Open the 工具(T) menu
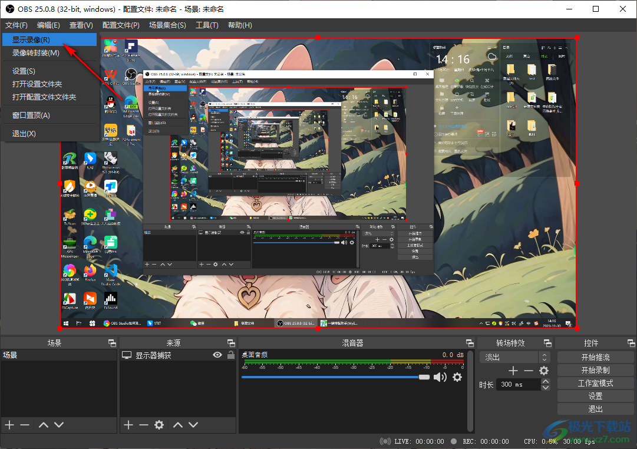Image resolution: width=637 pixels, height=449 pixels. click(x=207, y=25)
